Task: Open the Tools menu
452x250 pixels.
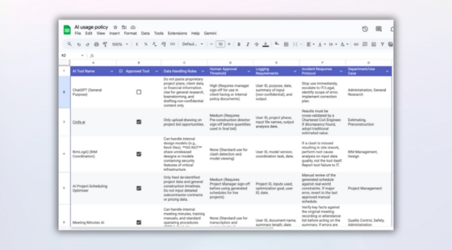Action: pyautogui.click(x=159, y=33)
